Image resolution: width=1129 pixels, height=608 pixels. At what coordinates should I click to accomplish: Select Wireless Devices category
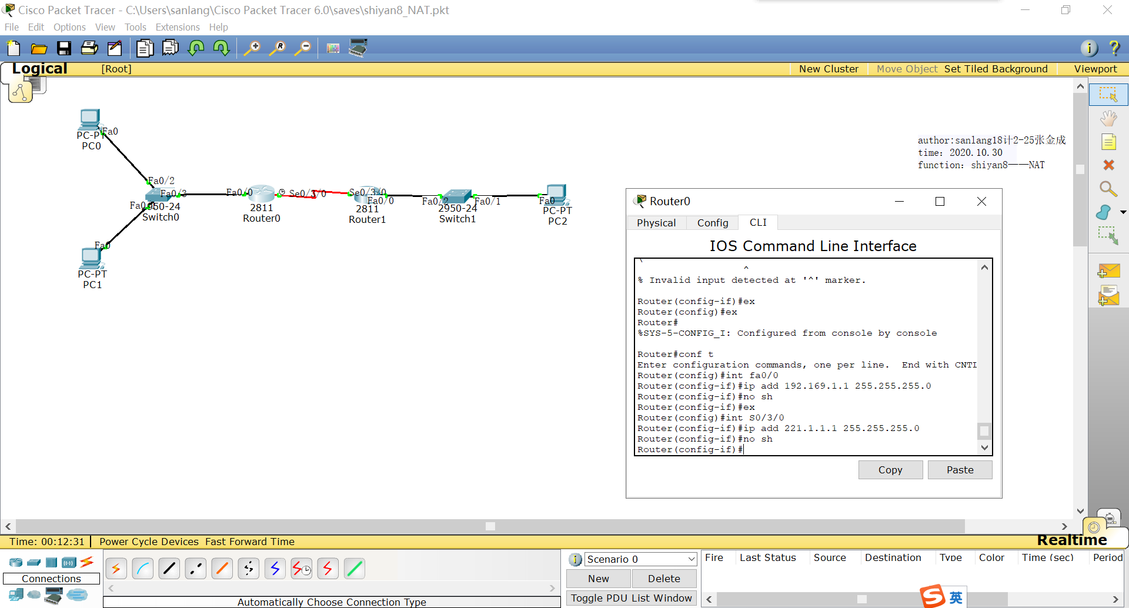click(69, 563)
